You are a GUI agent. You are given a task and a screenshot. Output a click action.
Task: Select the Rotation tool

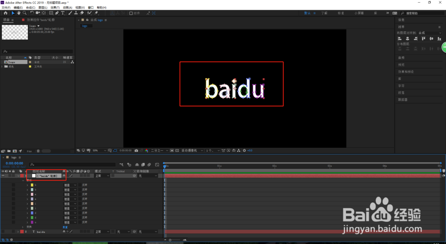32,13
